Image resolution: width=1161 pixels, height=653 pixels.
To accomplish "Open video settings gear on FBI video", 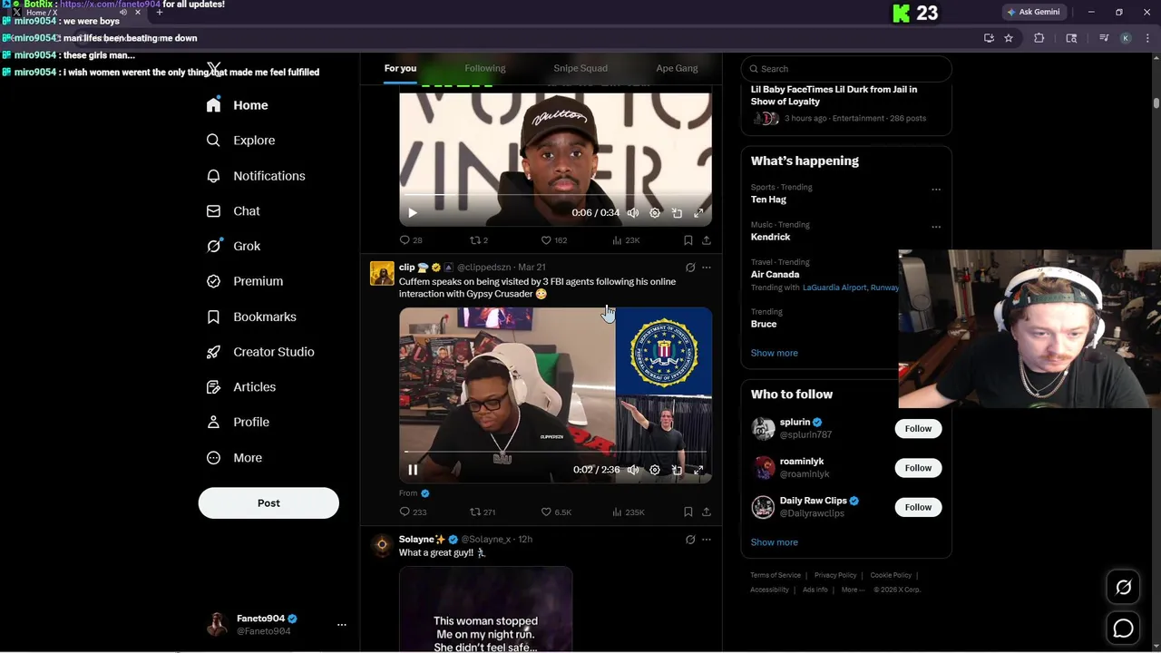I will click(655, 470).
